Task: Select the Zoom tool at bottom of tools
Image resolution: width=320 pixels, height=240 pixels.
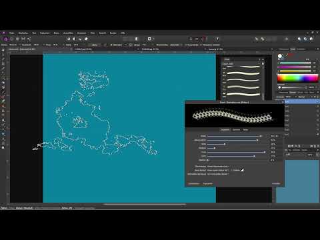Action: pos(3,147)
